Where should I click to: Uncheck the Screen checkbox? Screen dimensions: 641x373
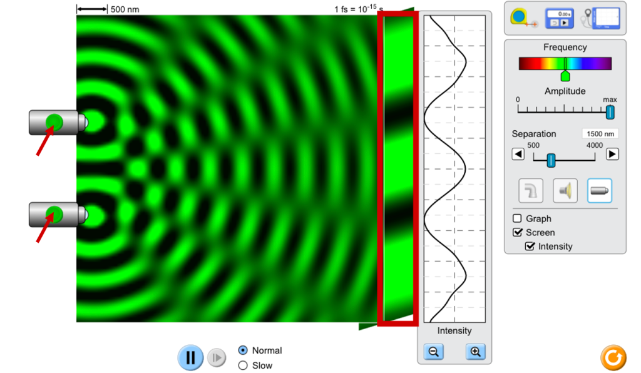pyautogui.click(x=518, y=232)
